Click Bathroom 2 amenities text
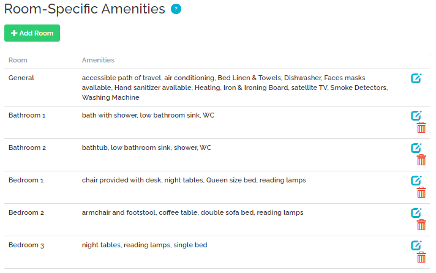Image resolution: width=436 pixels, height=273 pixels. 146,148
